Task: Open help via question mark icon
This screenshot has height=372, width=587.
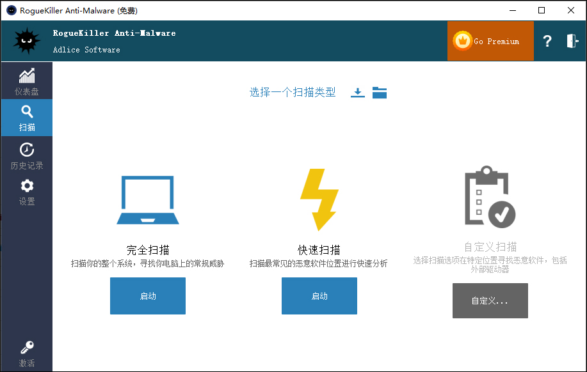Action: (547, 41)
